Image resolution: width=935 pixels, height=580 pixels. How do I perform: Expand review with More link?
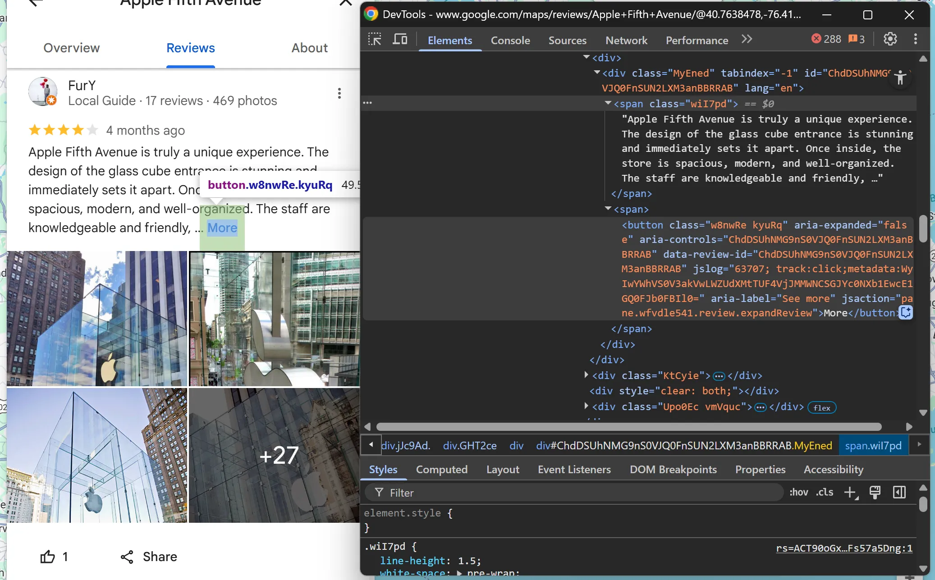coord(222,228)
